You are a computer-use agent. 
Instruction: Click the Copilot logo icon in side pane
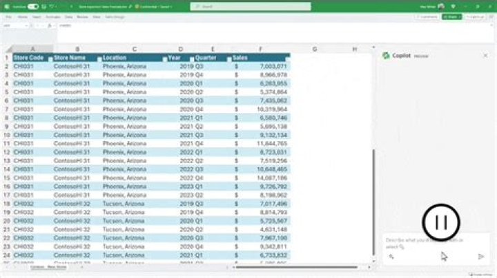click(x=386, y=56)
